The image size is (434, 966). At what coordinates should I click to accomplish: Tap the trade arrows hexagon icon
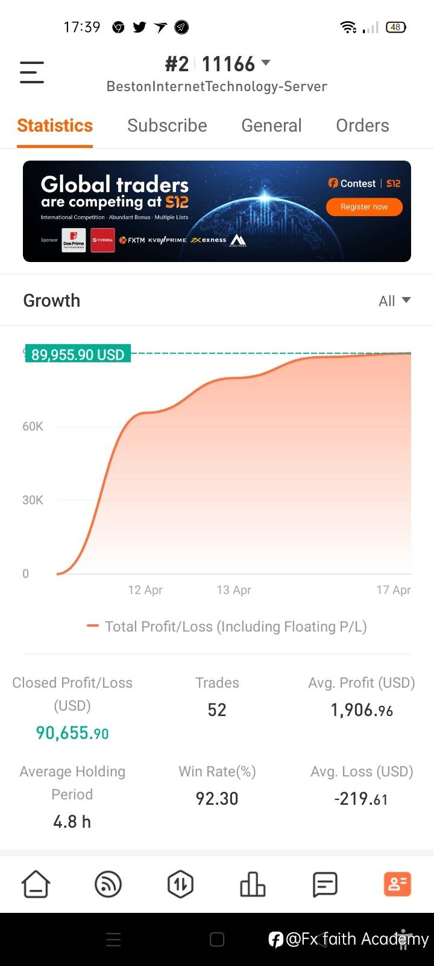(180, 884)
